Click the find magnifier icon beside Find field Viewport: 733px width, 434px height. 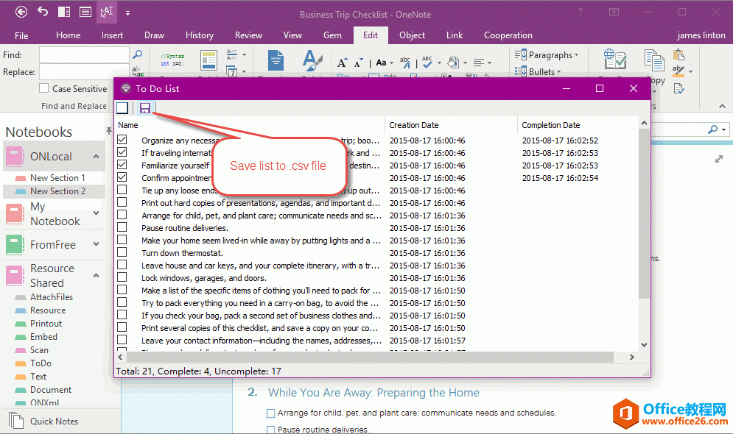[x=137, y=54]
